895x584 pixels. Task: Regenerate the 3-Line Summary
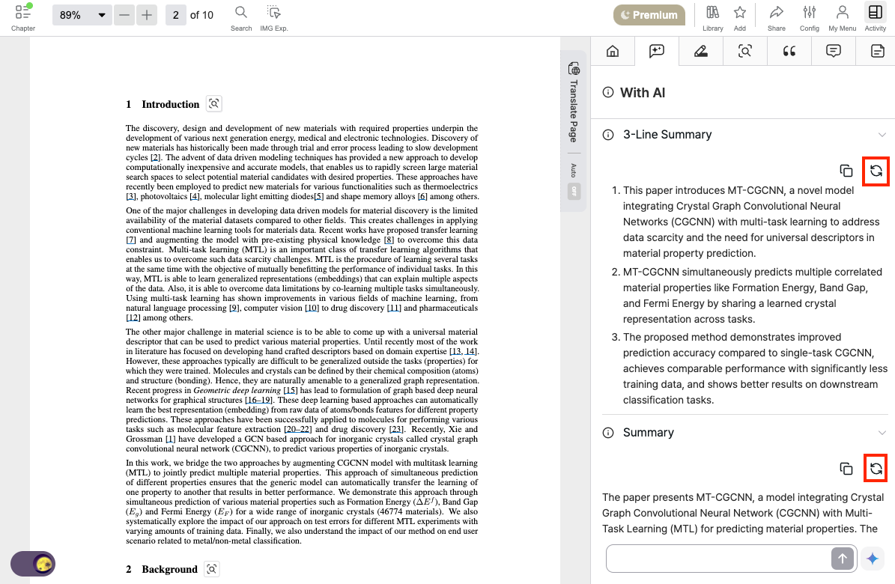(x=876, y=171)
